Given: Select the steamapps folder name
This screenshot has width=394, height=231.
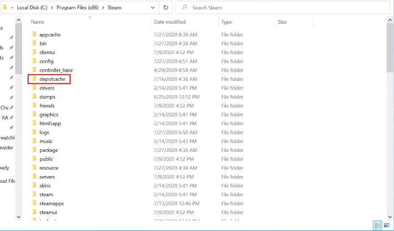Looking at the screenshot, I should click(52, 203).
